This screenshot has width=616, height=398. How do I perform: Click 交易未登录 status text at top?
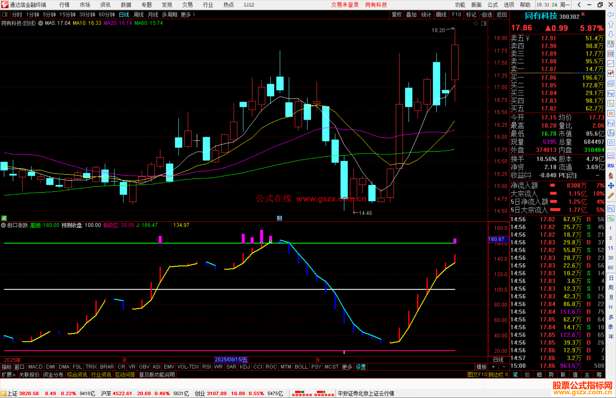pos(345,5)
